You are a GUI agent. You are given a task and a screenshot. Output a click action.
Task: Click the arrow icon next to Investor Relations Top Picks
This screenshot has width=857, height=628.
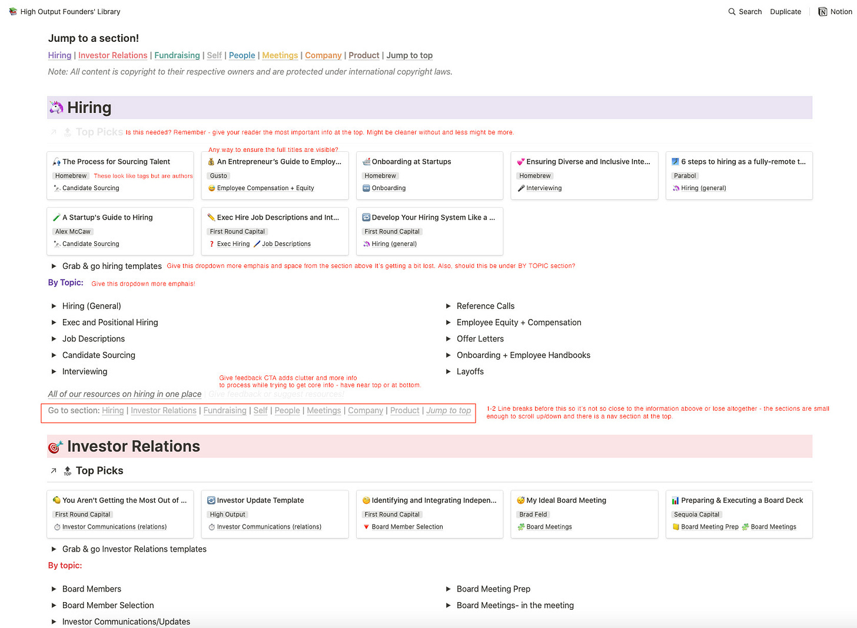[x=54, y=471]
